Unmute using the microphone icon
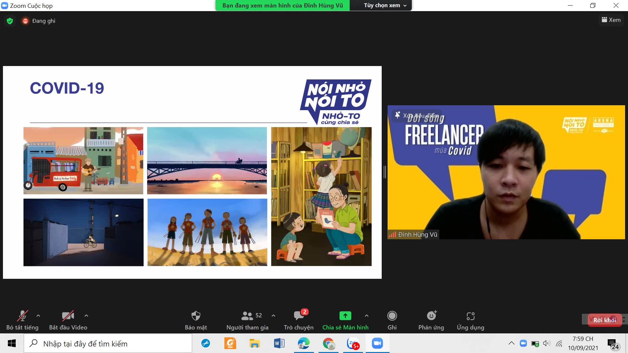Screen dimensions: 628x353 22,316
